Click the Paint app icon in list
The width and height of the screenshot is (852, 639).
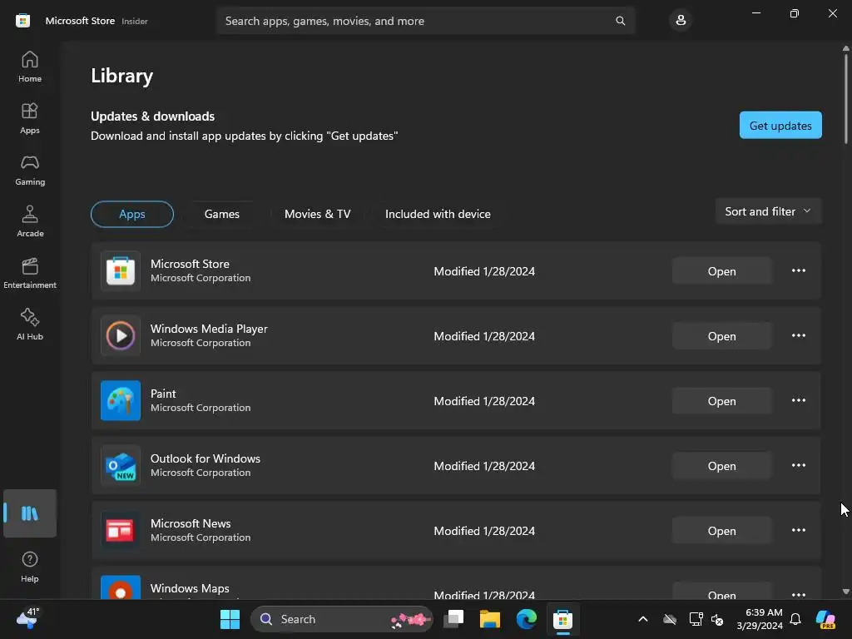click(121, 400)
